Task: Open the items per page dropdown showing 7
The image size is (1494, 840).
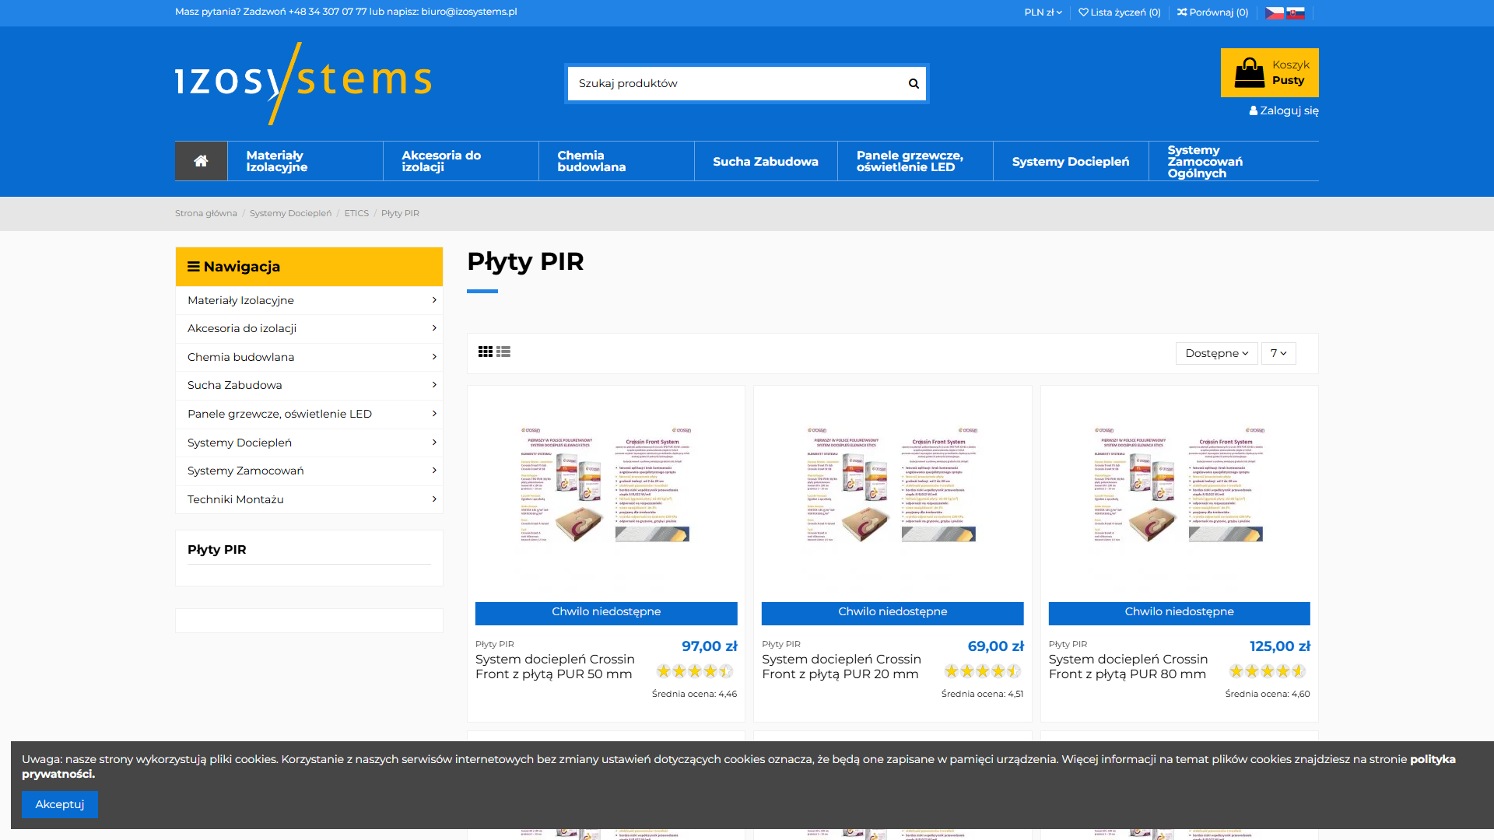Action: [1278, 353]
